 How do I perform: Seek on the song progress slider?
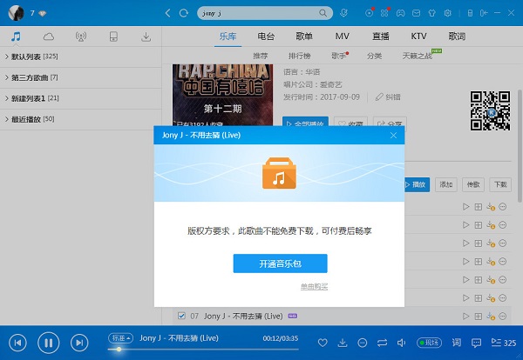tap(203, 350)
